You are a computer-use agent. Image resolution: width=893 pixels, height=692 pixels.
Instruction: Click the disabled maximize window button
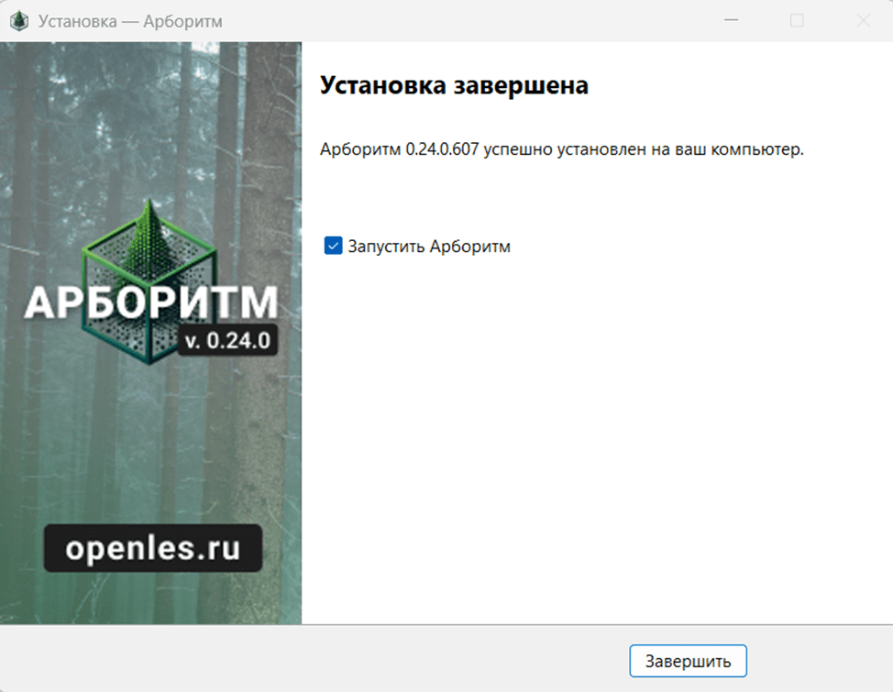pos(797,20)
